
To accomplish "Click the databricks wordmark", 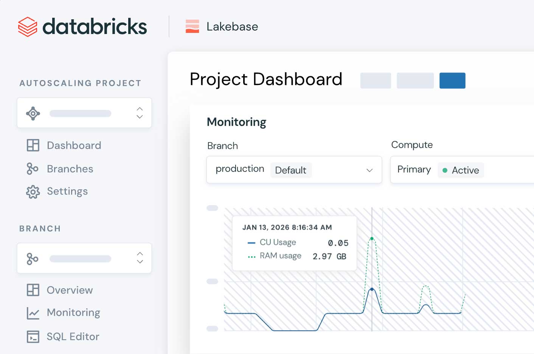I will (95, 26).
